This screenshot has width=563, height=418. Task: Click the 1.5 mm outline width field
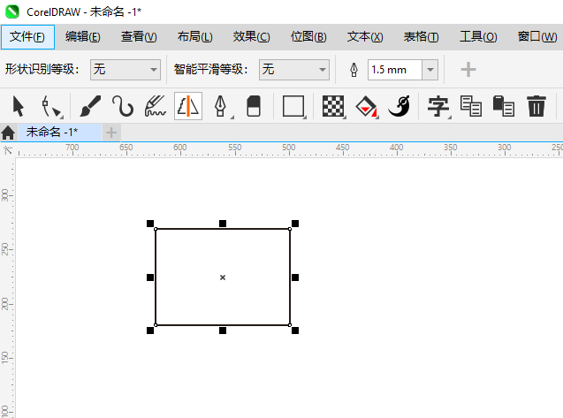(x=394, y=70)
